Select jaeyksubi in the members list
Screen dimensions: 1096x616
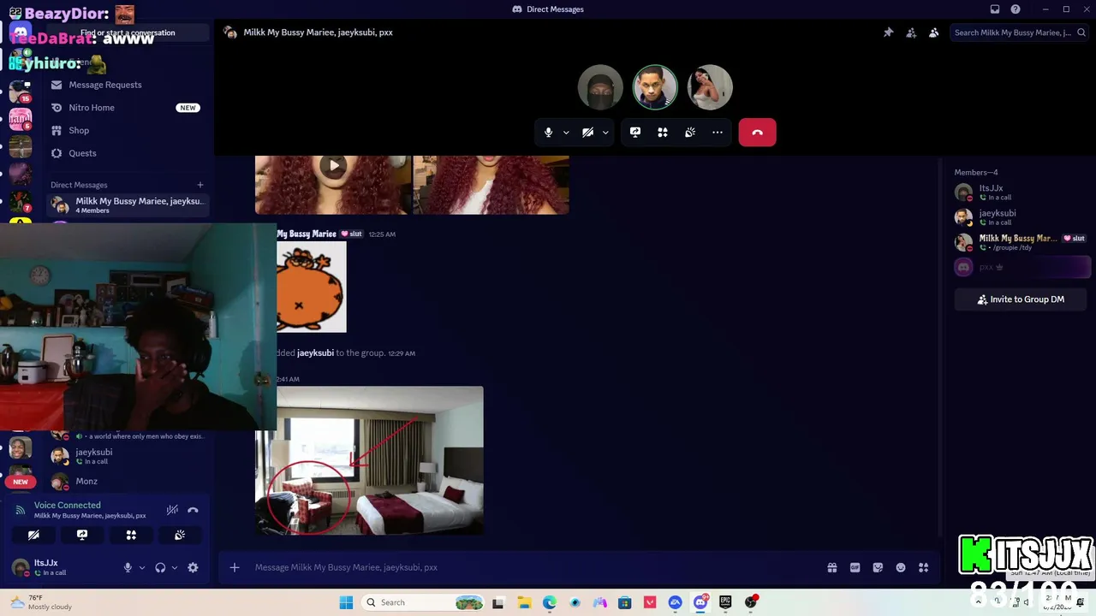[1021, 217]
